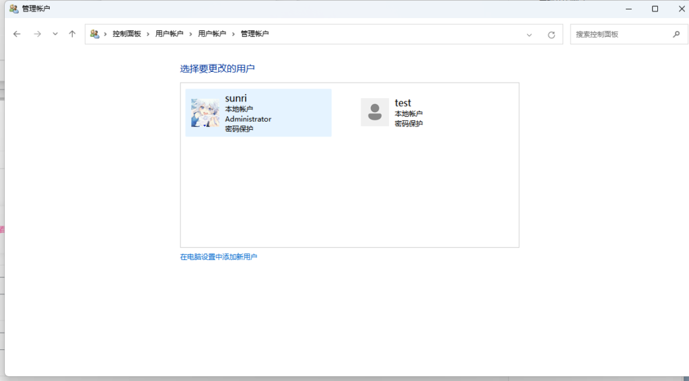Open the recent locations dropdown chevron

[55, 34]
